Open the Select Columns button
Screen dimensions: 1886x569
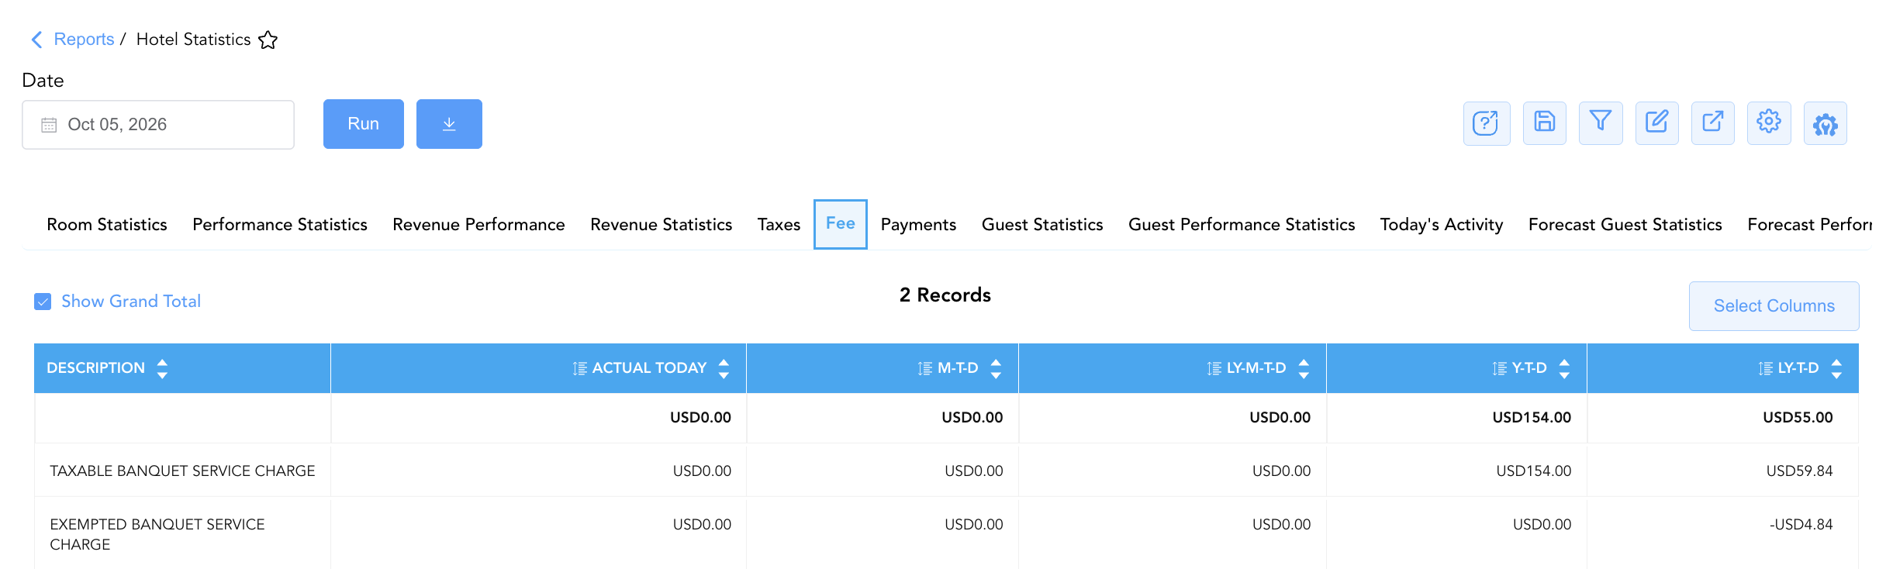[1774, 306]
